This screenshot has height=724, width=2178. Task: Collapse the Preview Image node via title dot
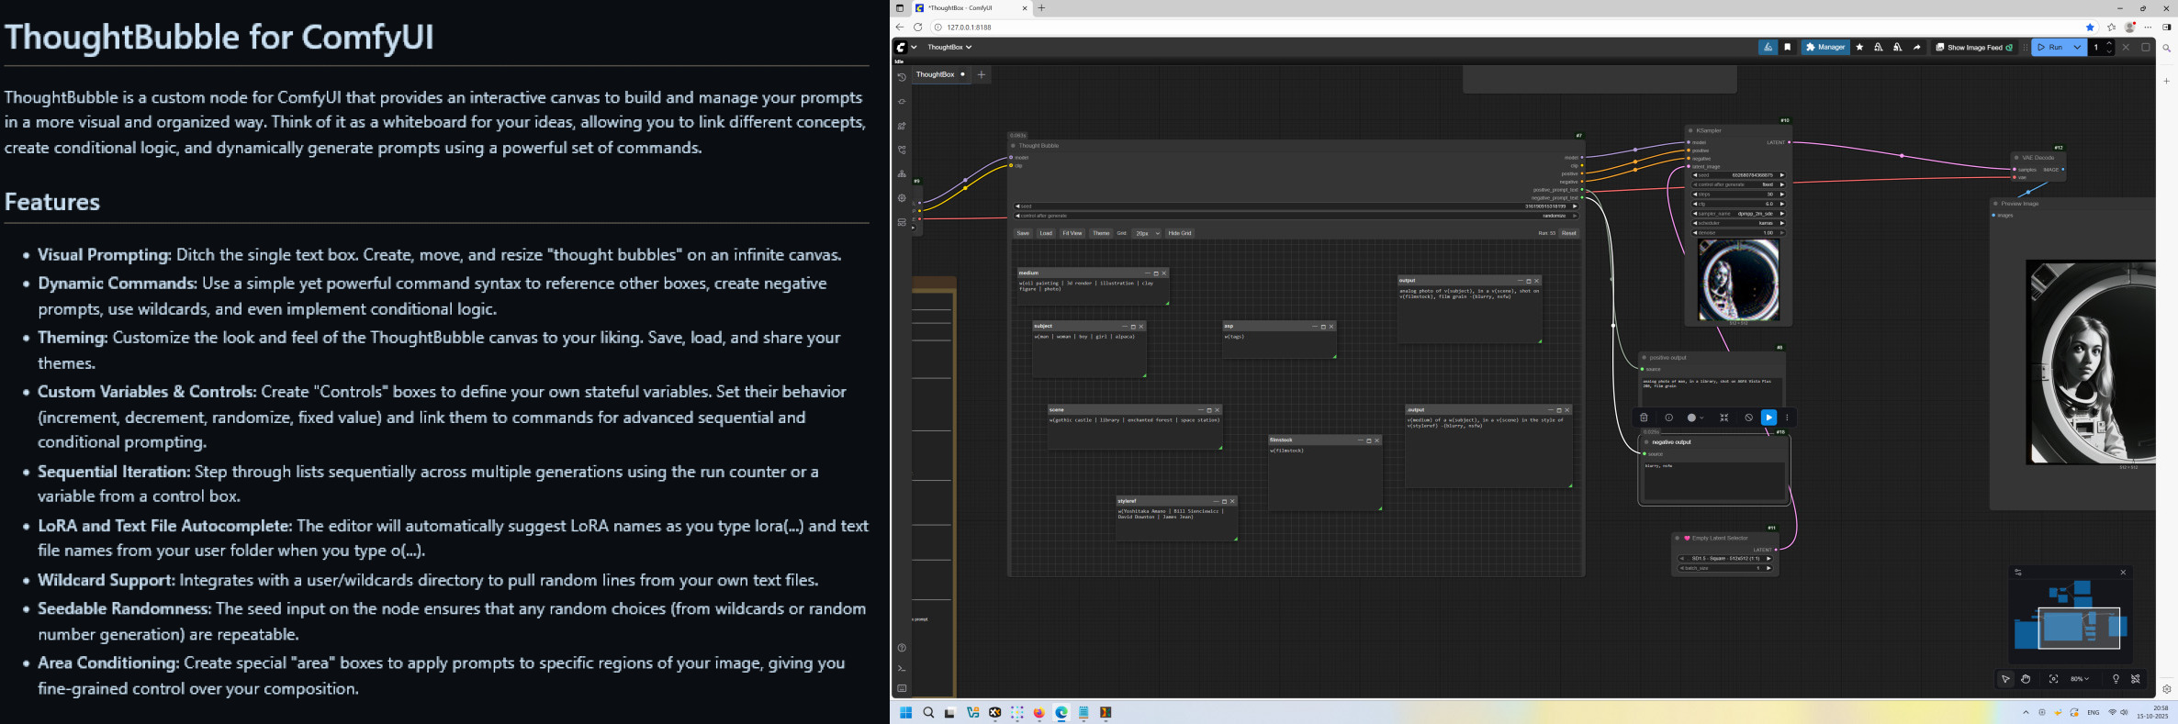click(x=1996, y=204)
